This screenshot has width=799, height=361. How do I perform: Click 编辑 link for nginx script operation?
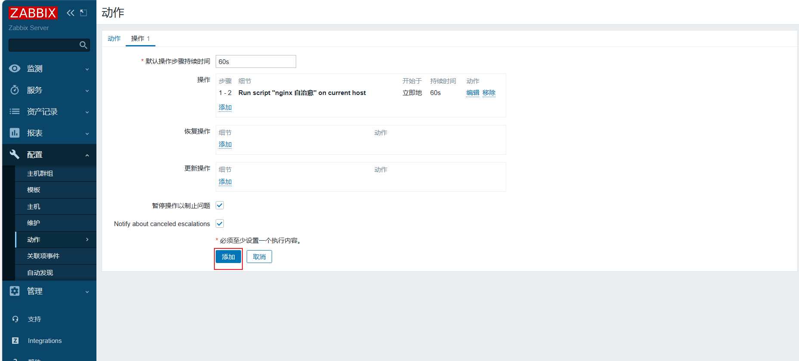(x=473, y=92)
